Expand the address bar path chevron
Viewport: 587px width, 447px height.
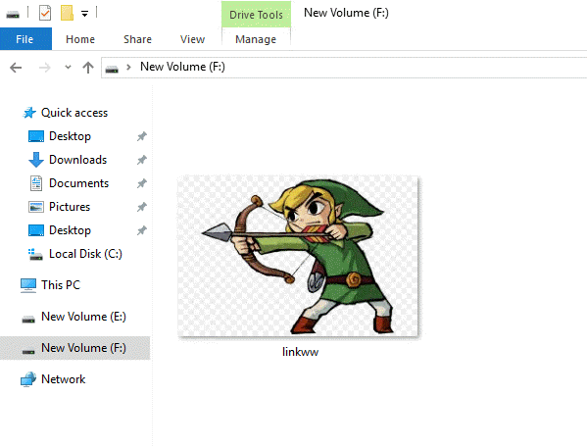click(x=128, y=67)
